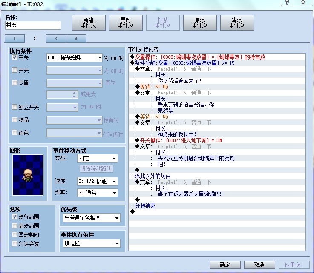Open the 事件执行条件 dropdown 确定键
Image resolution: width=314 pixels, height=273 pixels.
92,243
